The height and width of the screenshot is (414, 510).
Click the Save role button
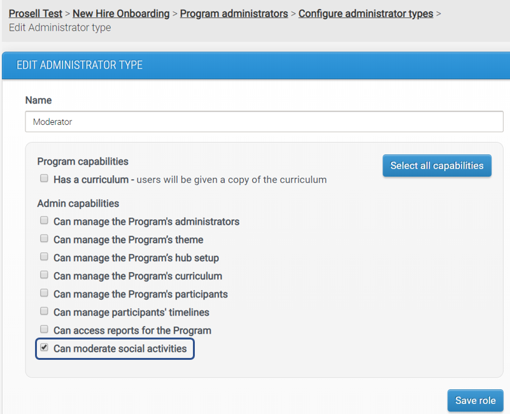click(x=475, y=401)
